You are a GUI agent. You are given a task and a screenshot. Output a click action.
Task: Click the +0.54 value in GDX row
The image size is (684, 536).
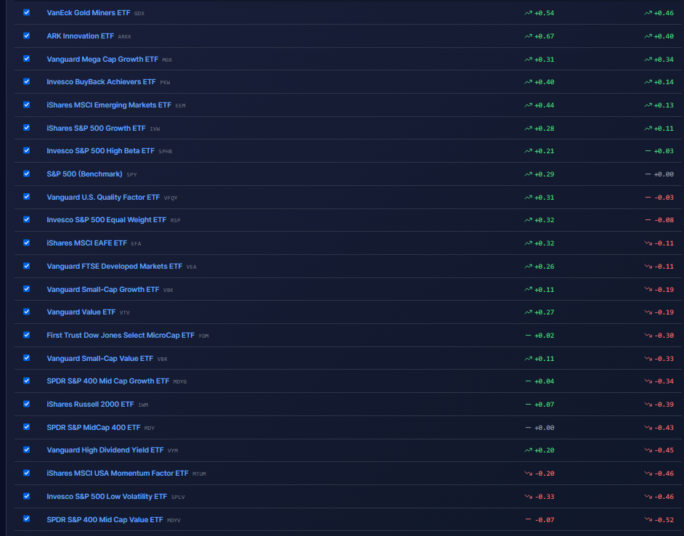coord(544,13)
